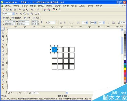
Task: Select the Eyedropper tool
Action: point(3,77)
